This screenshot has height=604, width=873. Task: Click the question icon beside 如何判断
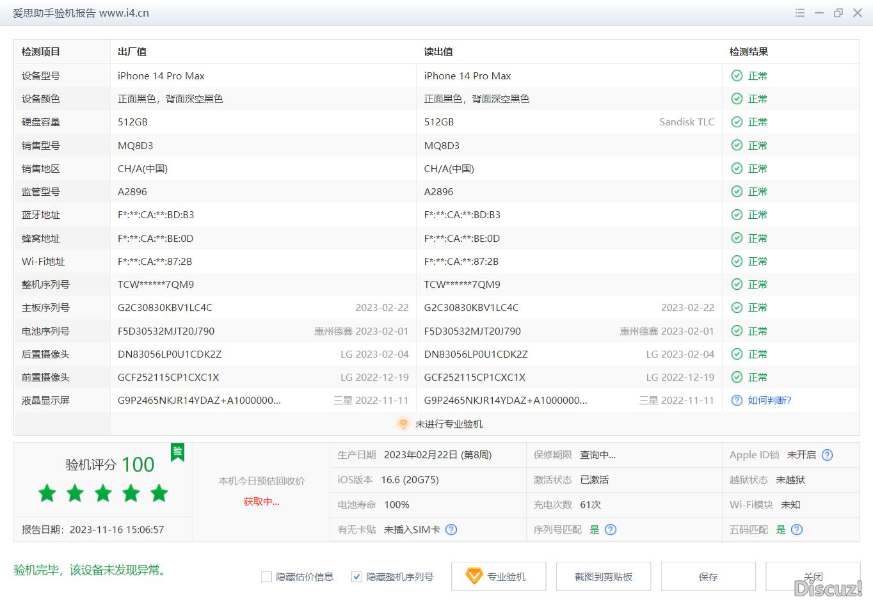pyautogui.click(x=737, y=400)
